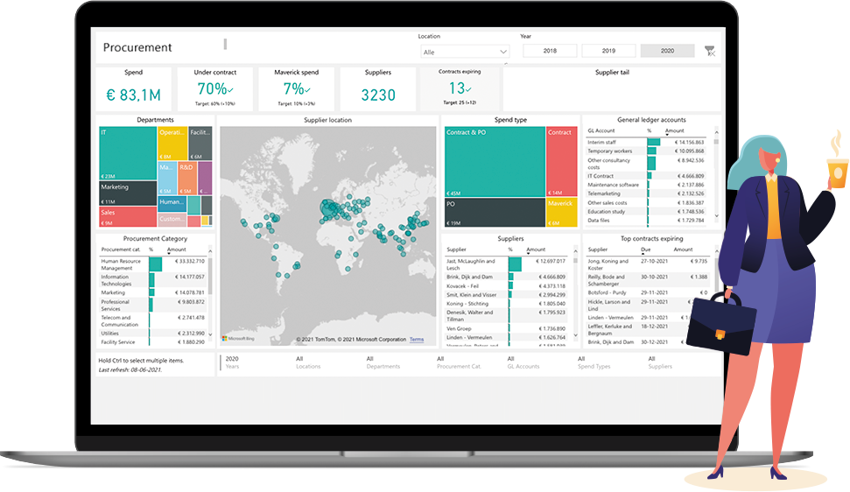Click the Under contract 70% checkmark indicator
The image size is (850, 492).
(x=230, y=89)
